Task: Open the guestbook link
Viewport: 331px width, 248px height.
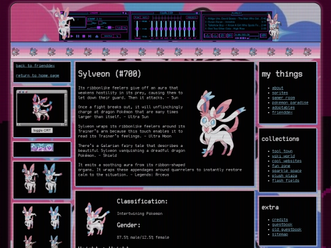Action: click(282, 224)
